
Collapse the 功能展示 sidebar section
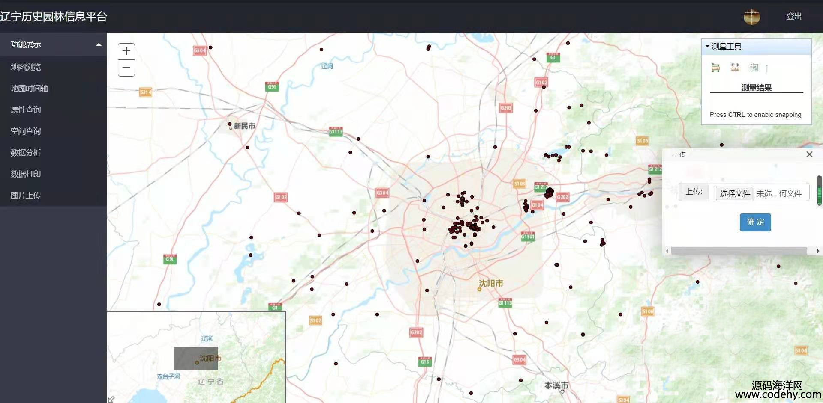click(54, 44)
